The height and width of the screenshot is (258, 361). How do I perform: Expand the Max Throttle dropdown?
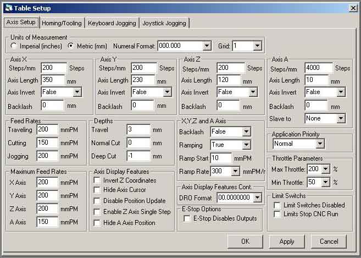pyautogui.click(x=326, y=169)
